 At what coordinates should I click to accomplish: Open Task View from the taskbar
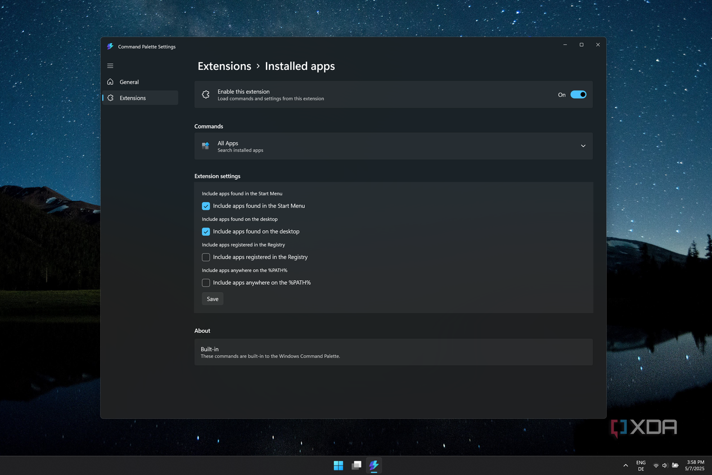[x=356, y=465]
